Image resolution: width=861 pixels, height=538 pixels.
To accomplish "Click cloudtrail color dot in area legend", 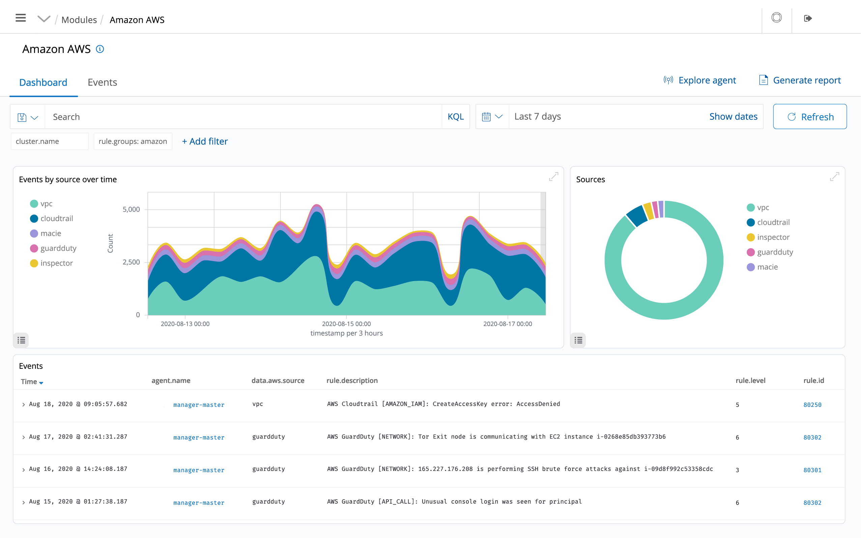I will (x=34, y=218).
